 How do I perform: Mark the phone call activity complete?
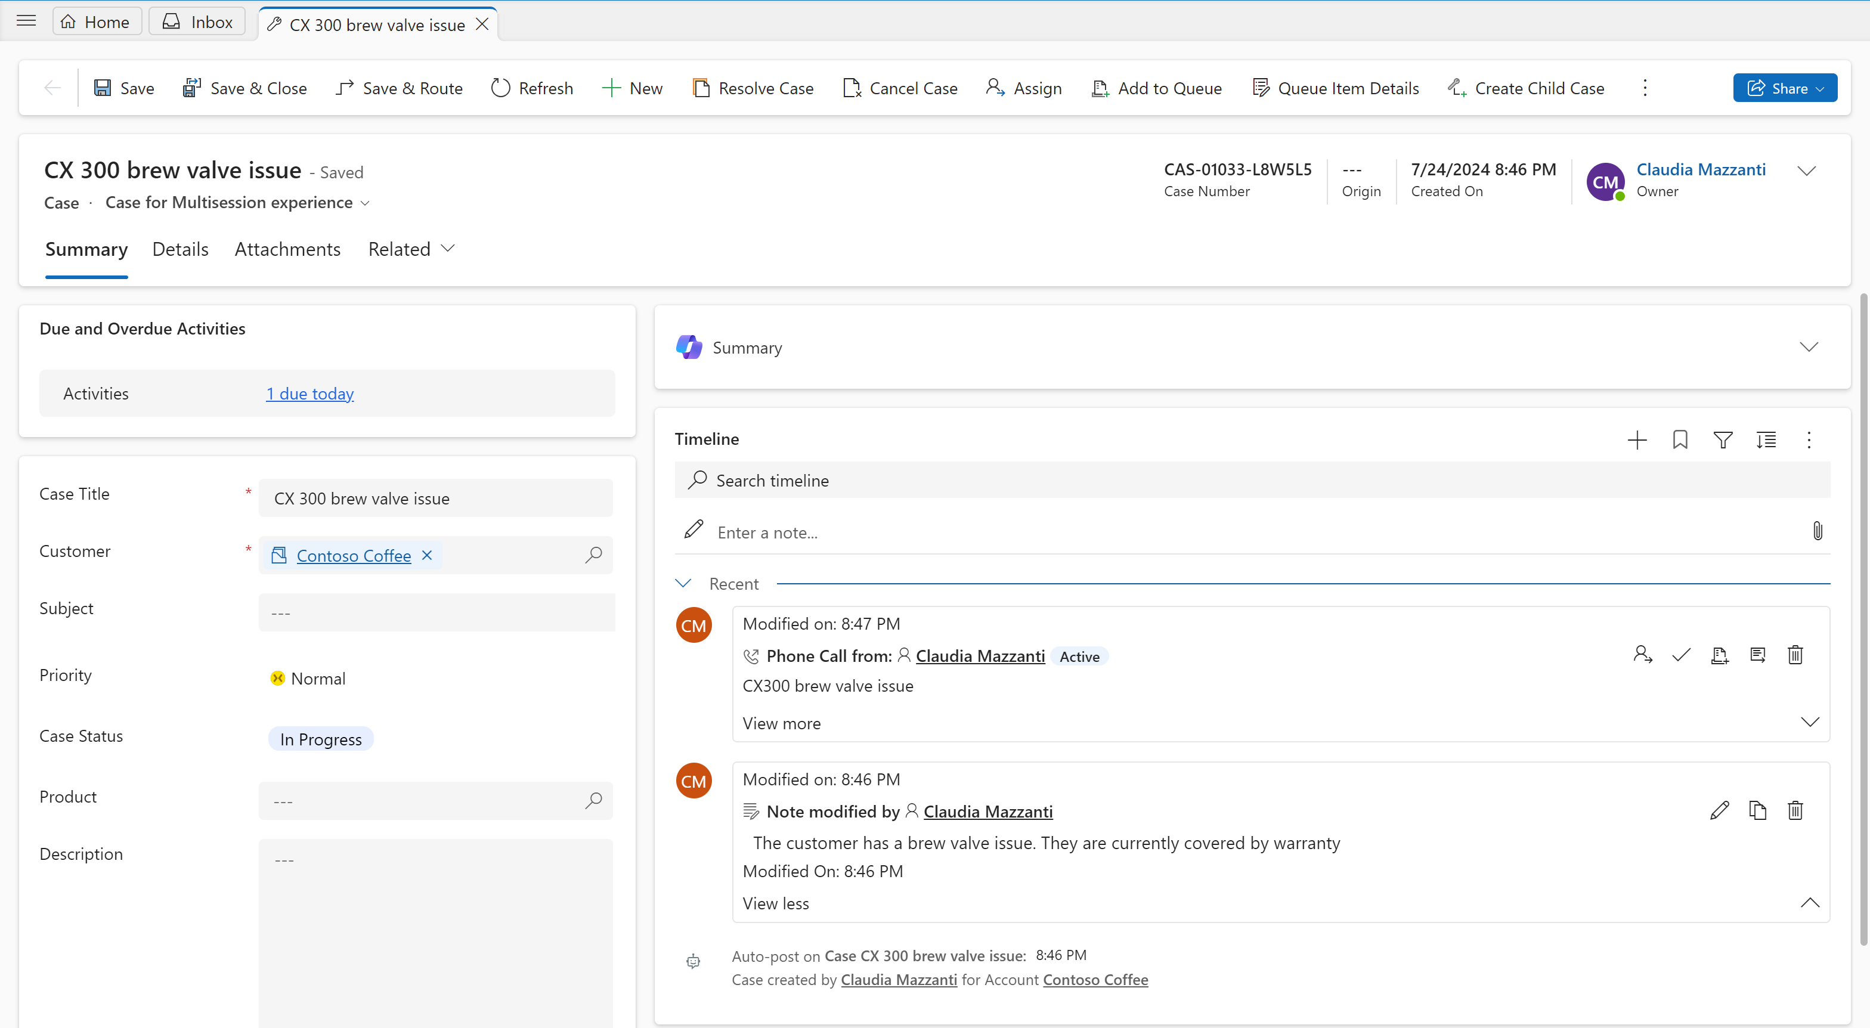[1681, 655]
